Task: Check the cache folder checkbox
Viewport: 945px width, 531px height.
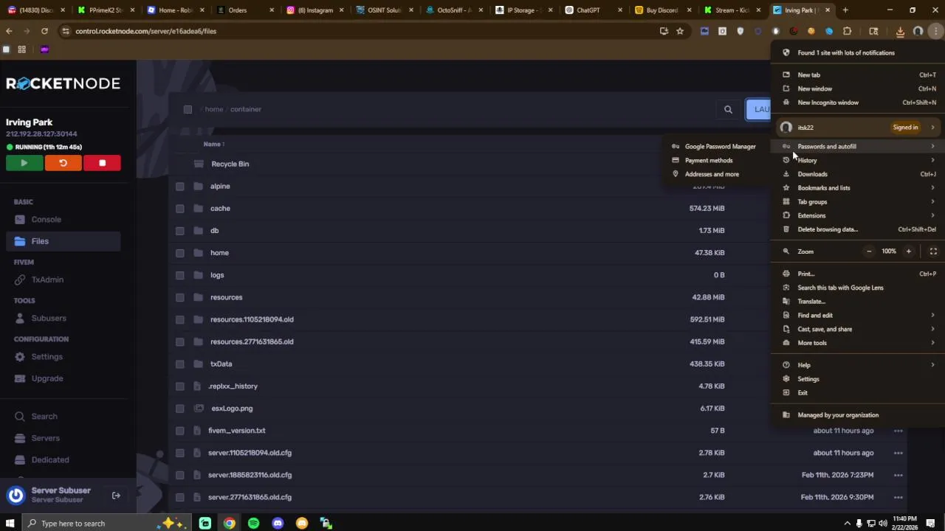Action: point(180,209)
